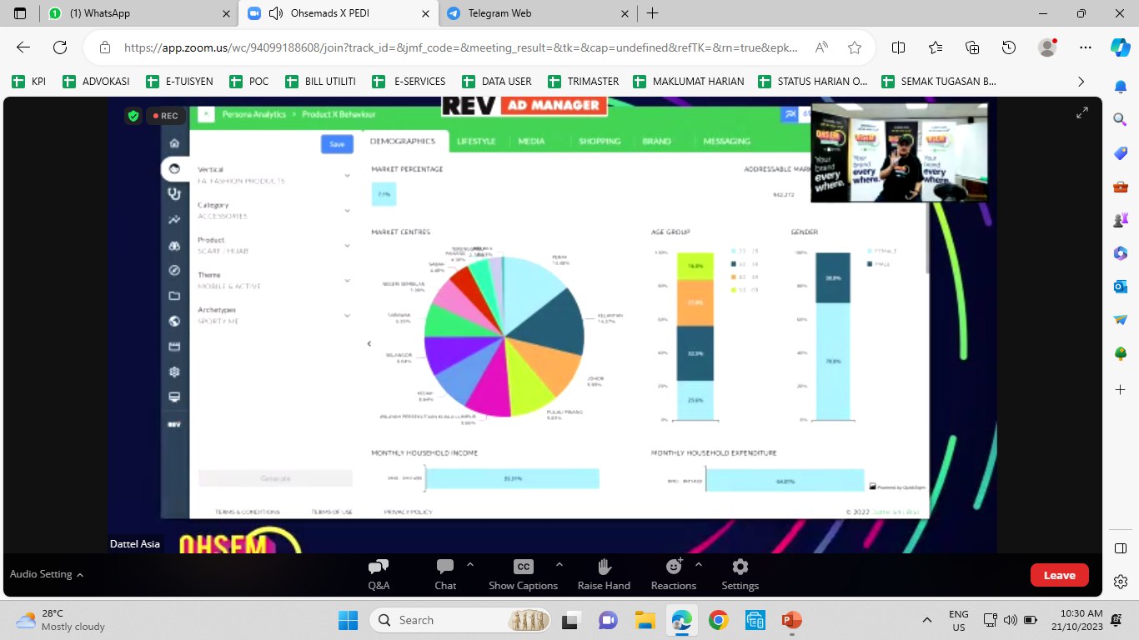Turn on Show Captions
The image size is (1139, 640).
523,574
